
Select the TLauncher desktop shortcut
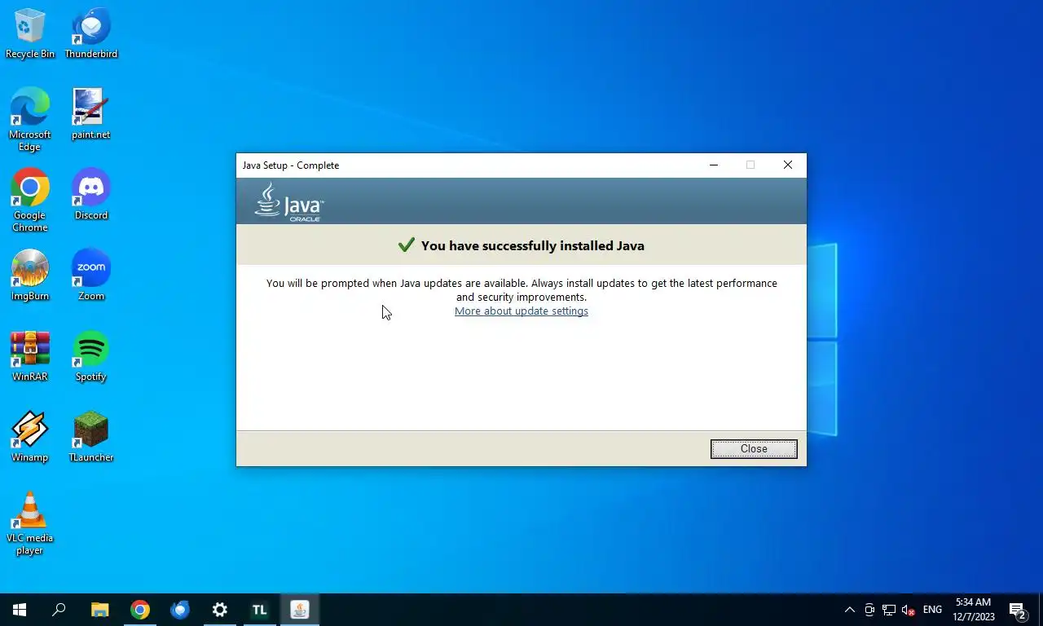91,436
